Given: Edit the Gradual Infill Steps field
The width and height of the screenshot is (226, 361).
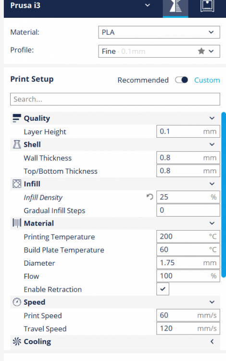Looking at the screenshot, I should click(x=188, y=210).
